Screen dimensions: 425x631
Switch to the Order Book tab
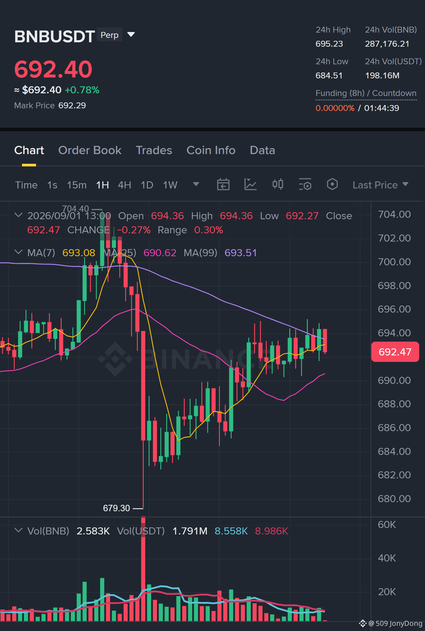(x=90, y=150)
